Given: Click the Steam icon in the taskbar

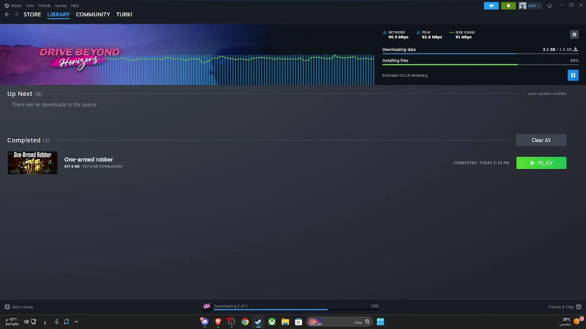Looking at the screenshot, I should click(x=258, y=322).
